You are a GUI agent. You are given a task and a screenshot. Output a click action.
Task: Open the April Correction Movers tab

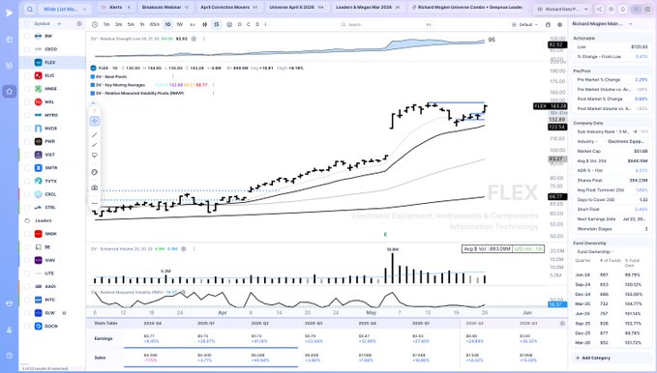pos(228,8)
